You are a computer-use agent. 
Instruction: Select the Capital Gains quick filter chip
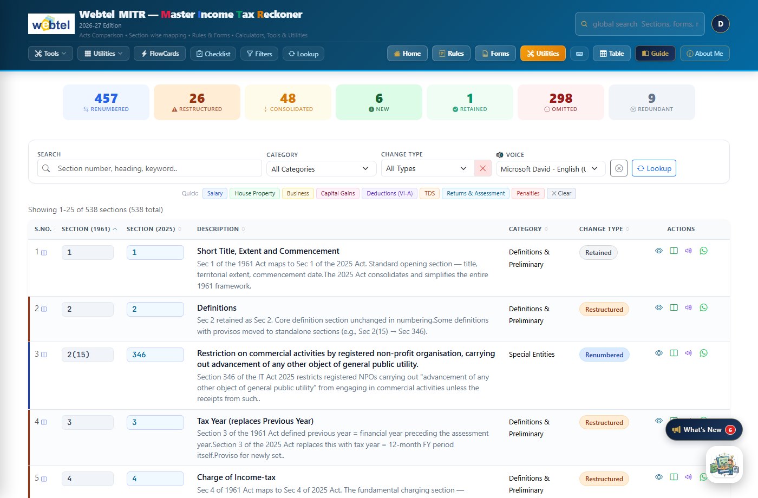338,193
